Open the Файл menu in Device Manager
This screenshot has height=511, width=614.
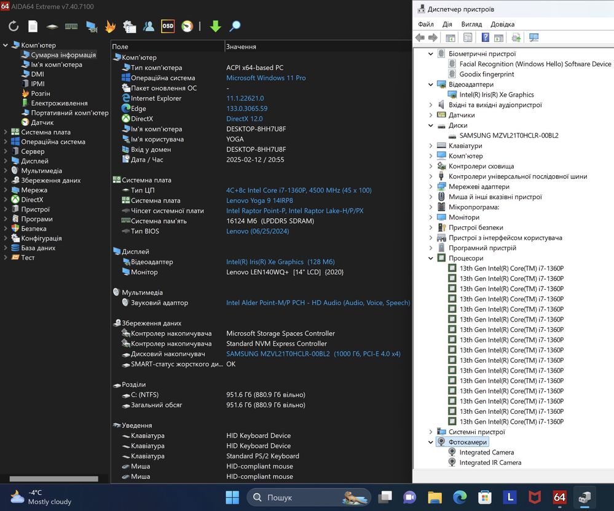[x=426, y=25]
